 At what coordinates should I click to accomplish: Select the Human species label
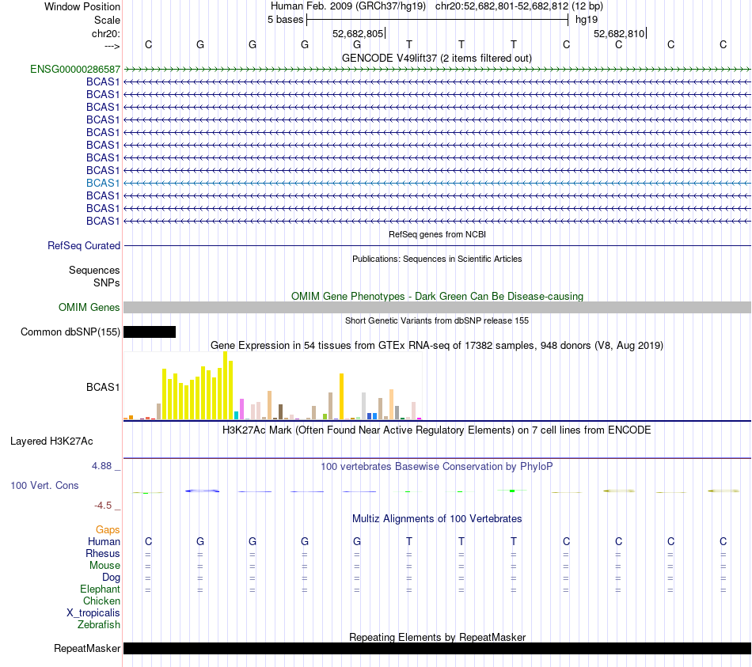[104, 541]
